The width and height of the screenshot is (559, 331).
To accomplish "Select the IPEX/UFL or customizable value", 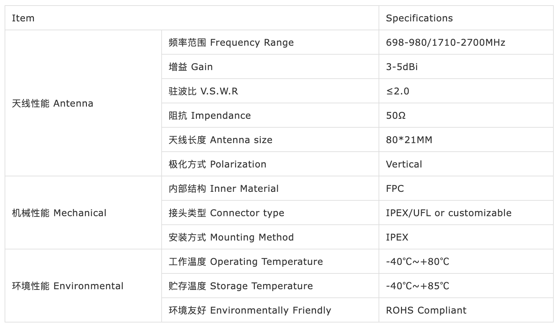I will [x=448, y=213].
